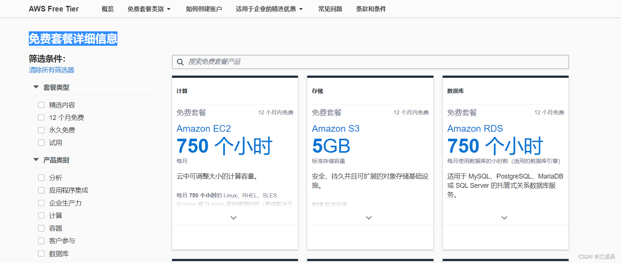Click the 云中可调整大小的计算容量 description
This screenshot has height=263, width=621.
[x=217, y=176]
